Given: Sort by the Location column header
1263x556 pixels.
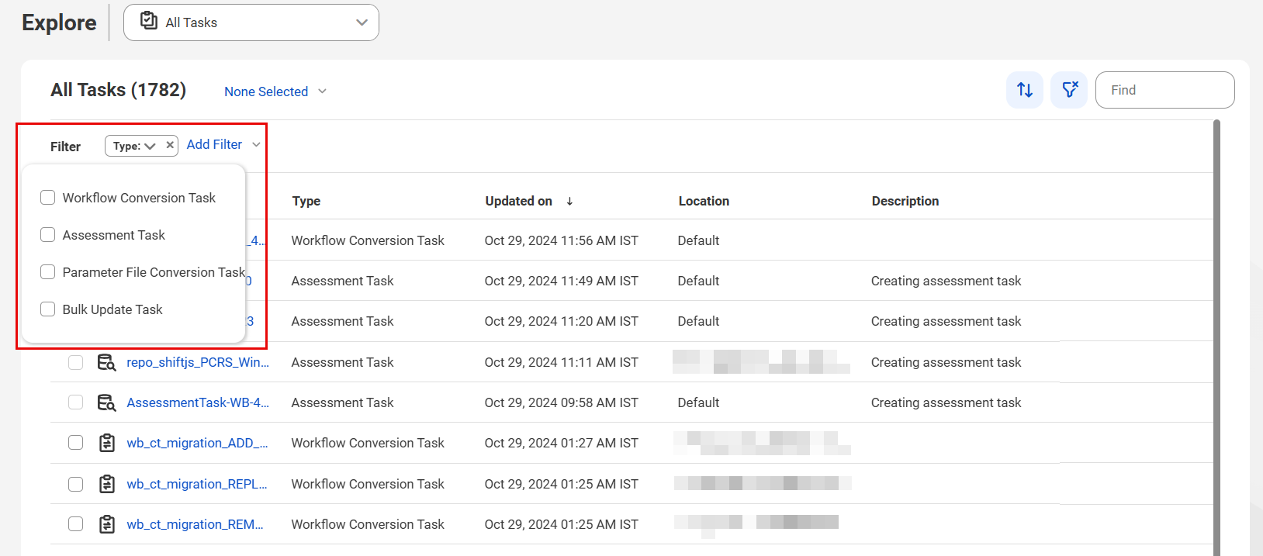Looking at the screenshot, I should pos(704,201).
